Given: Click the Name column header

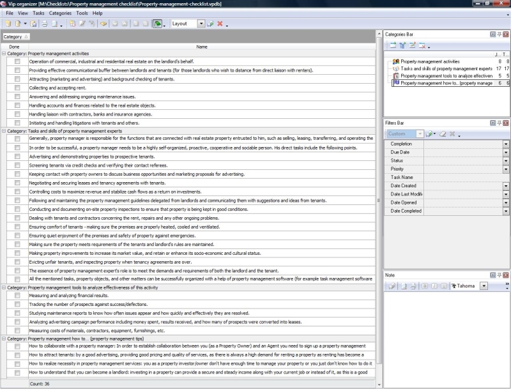Looking at the screenshot, I should click(x=202, y=47).
